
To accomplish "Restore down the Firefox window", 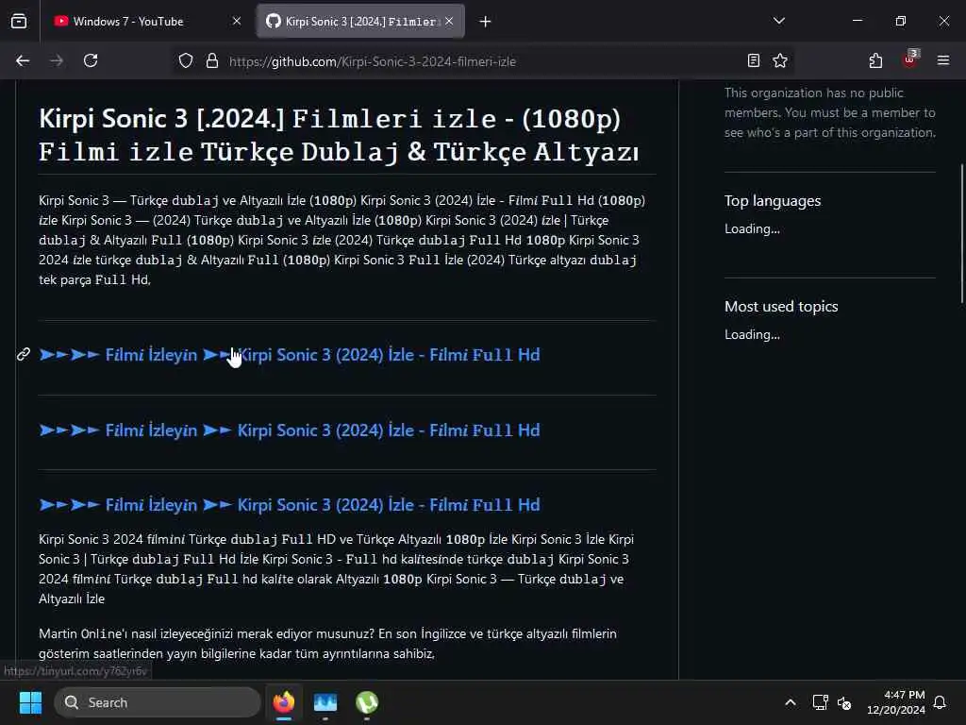I will 901,21.
